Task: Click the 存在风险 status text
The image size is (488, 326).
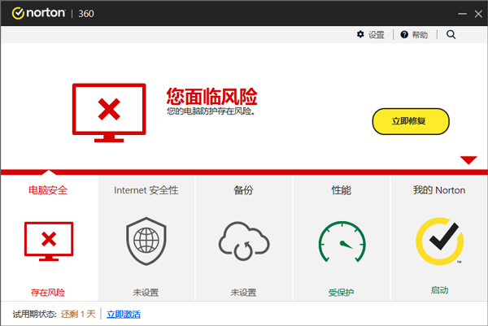Action: click(x=48, y=293)
